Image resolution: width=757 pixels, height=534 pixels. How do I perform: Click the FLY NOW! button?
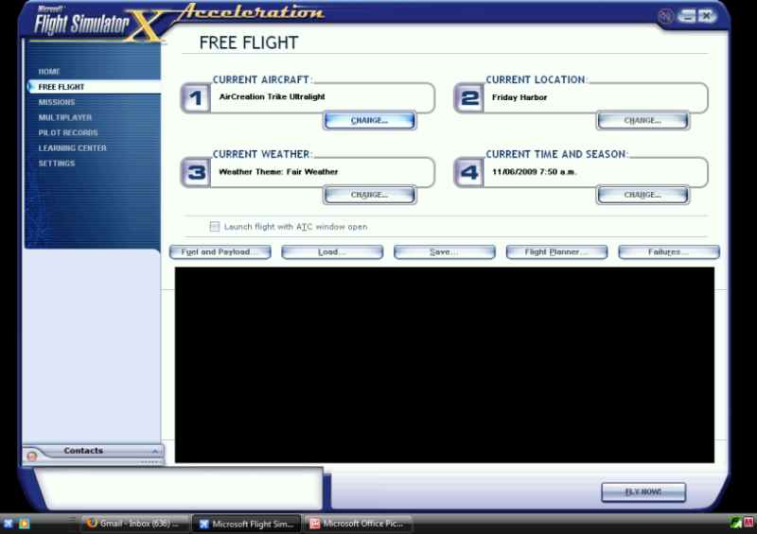click(x=643, y=492)
